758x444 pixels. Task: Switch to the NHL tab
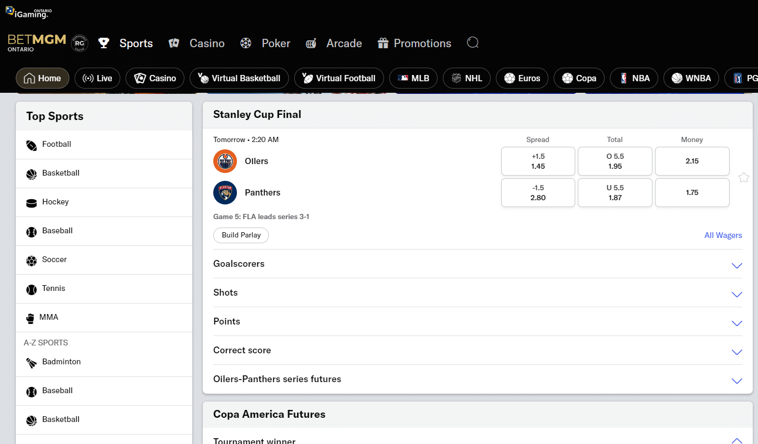(x=466, y=78)
